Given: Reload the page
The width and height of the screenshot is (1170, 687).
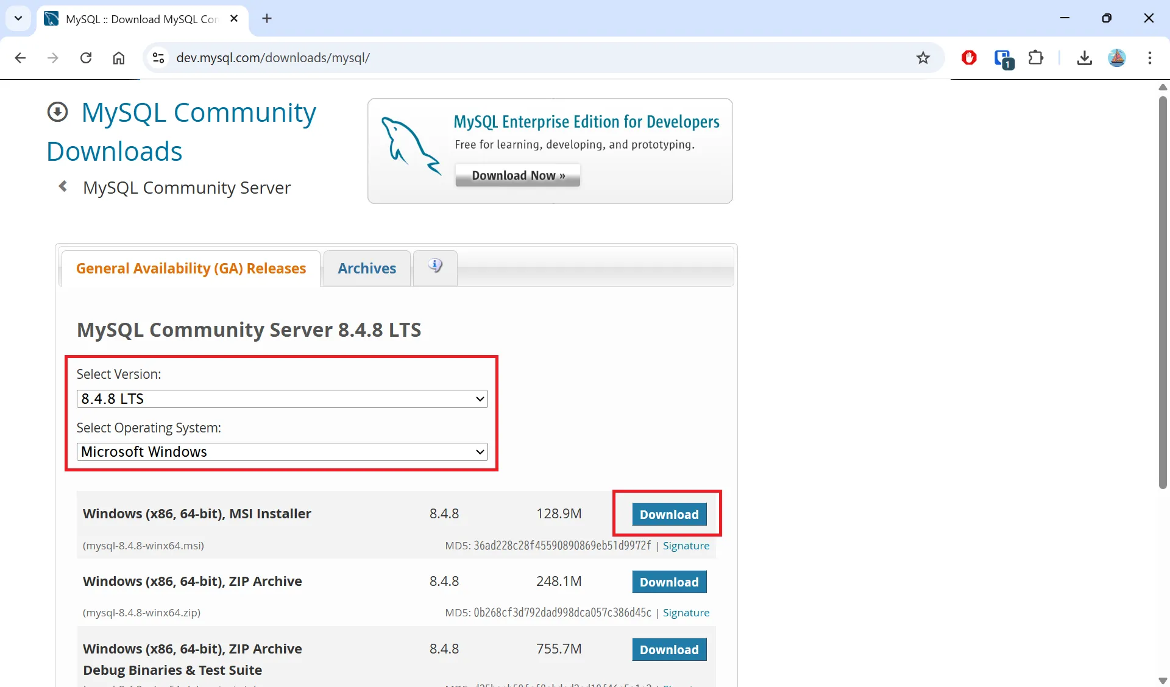Looking at the screenshot, I should click(x=86, y=58).
